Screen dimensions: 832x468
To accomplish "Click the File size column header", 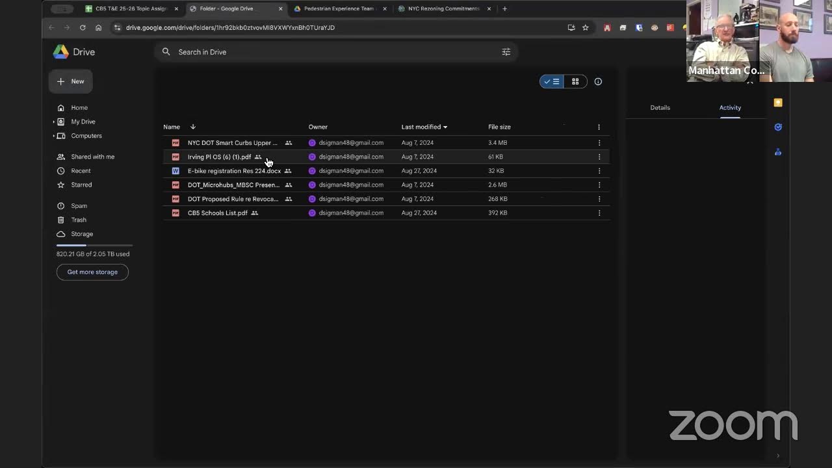I will pyautogui.click(x=499, y=127).
